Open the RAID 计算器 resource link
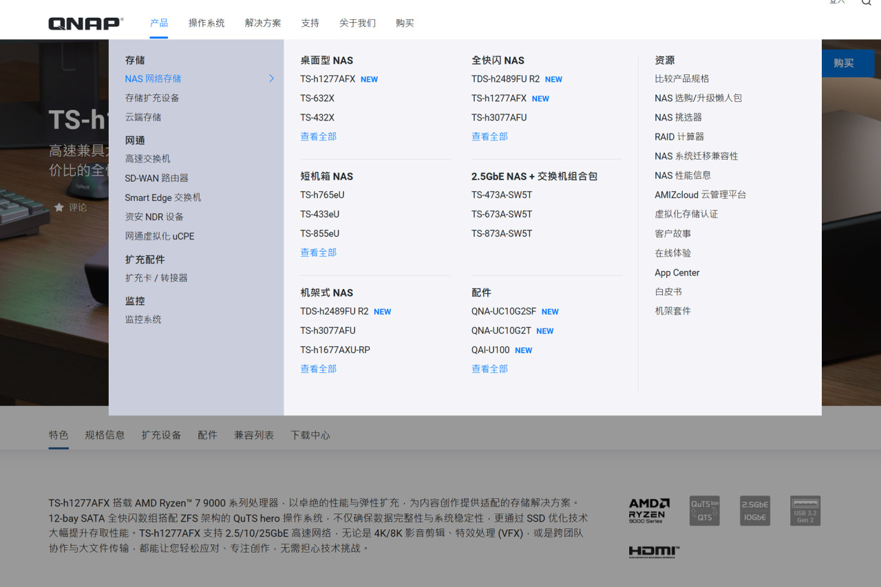Image resolution: width=881 pixels, height=587 pixels. pos(679,137)
